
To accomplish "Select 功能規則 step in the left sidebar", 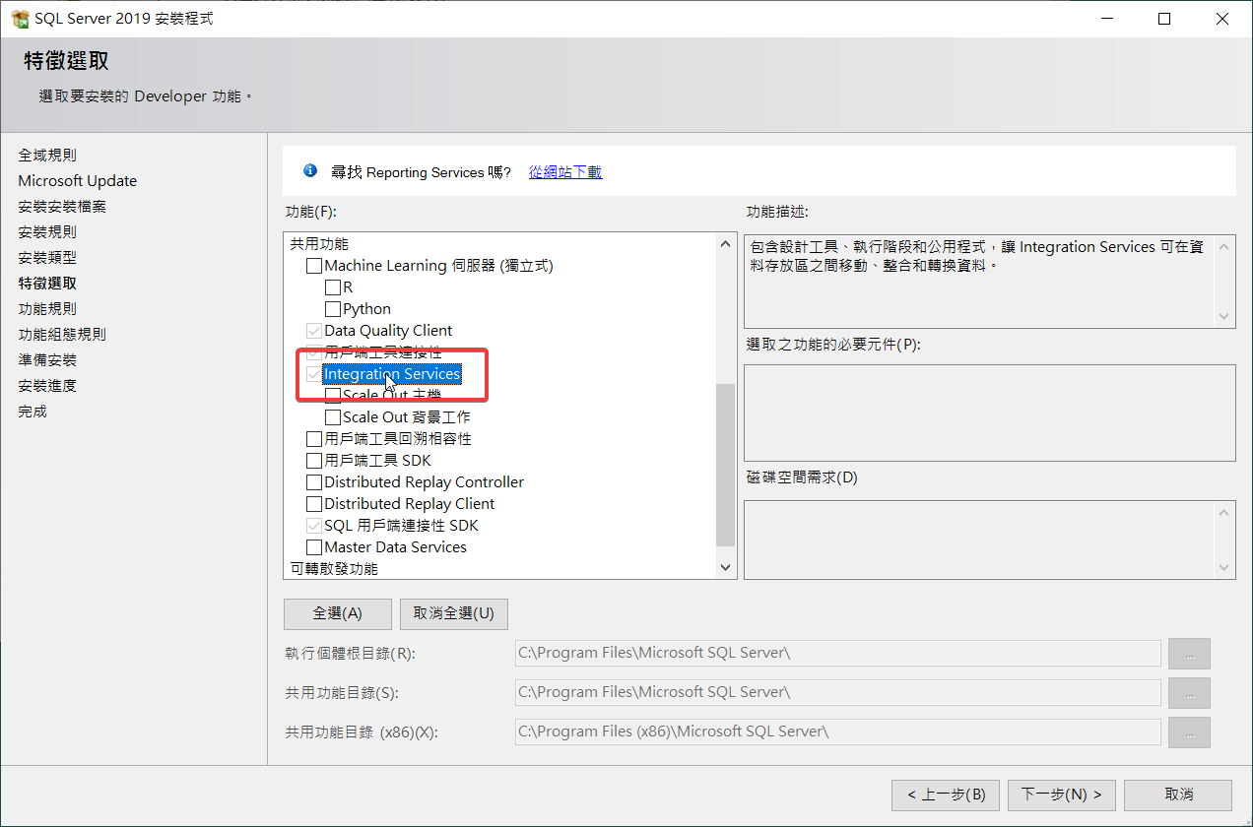I will [x=47, y=309].
